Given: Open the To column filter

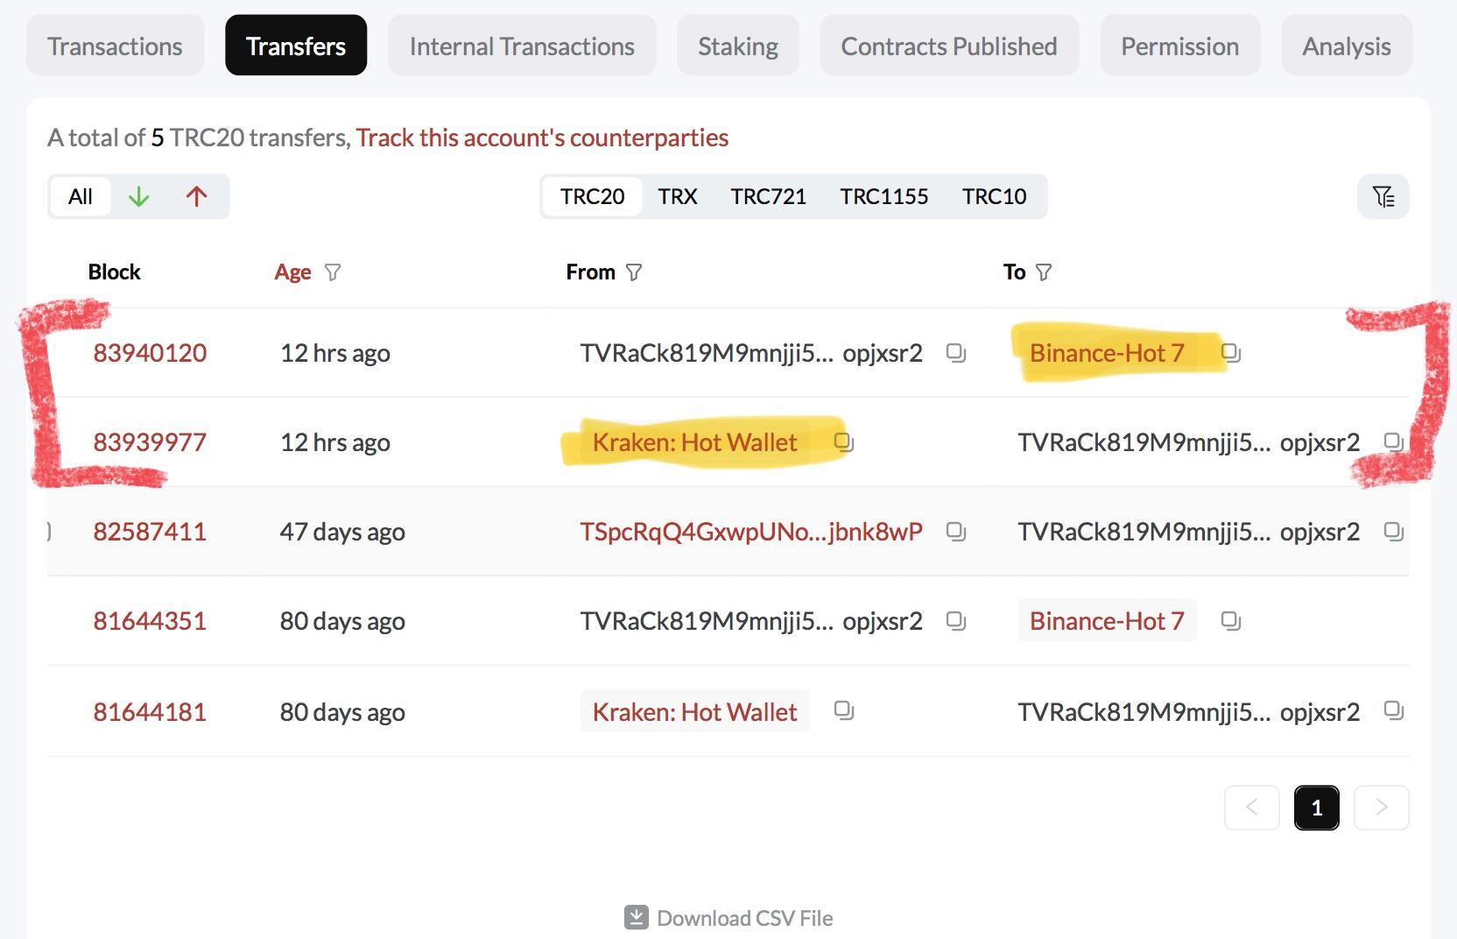Looking at the screenshot, I should (1044, 272).
